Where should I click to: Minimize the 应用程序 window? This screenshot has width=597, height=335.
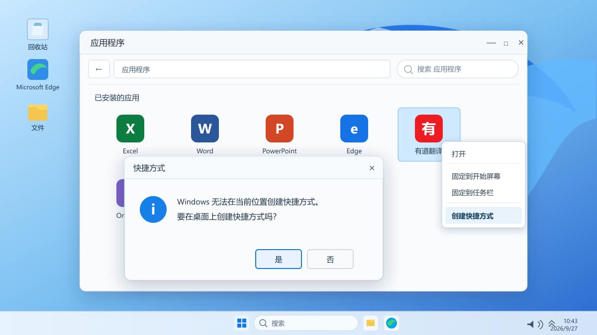point(491,43)
